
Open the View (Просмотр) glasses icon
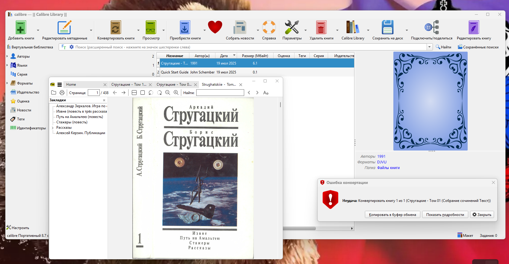pyautogui.click(x=151, y=27)
